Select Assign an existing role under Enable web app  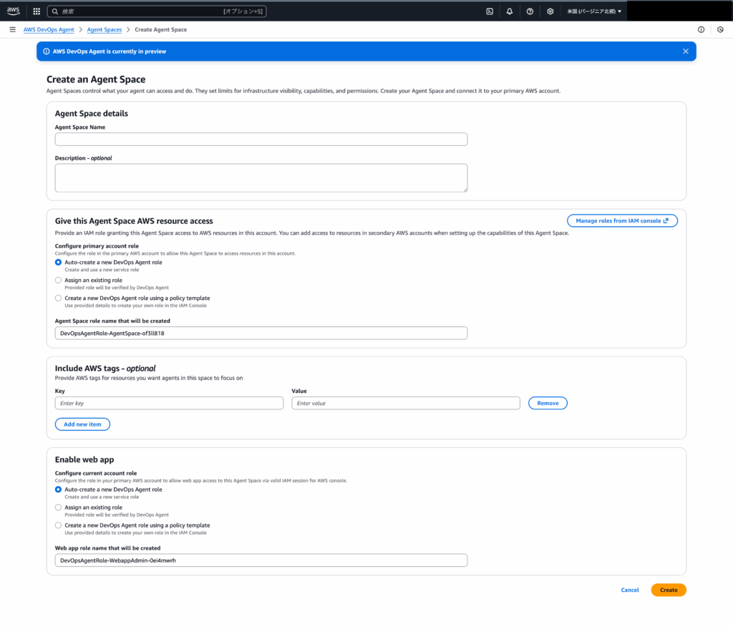59,507
